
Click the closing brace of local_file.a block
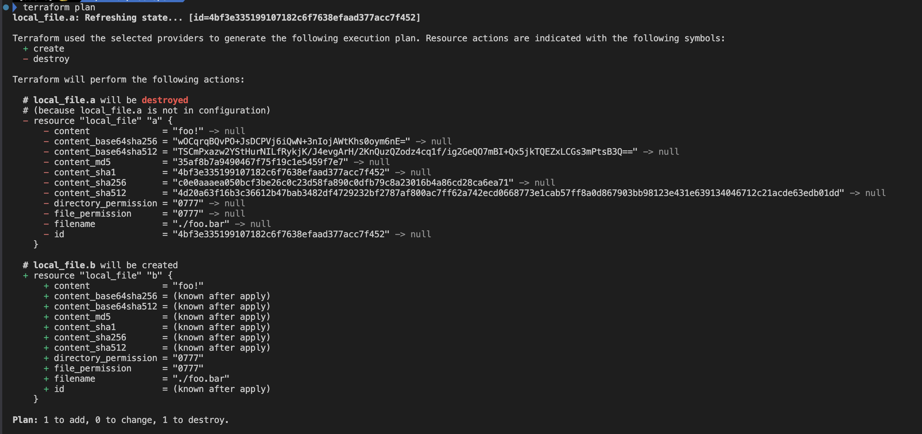(x=36, y=244)
